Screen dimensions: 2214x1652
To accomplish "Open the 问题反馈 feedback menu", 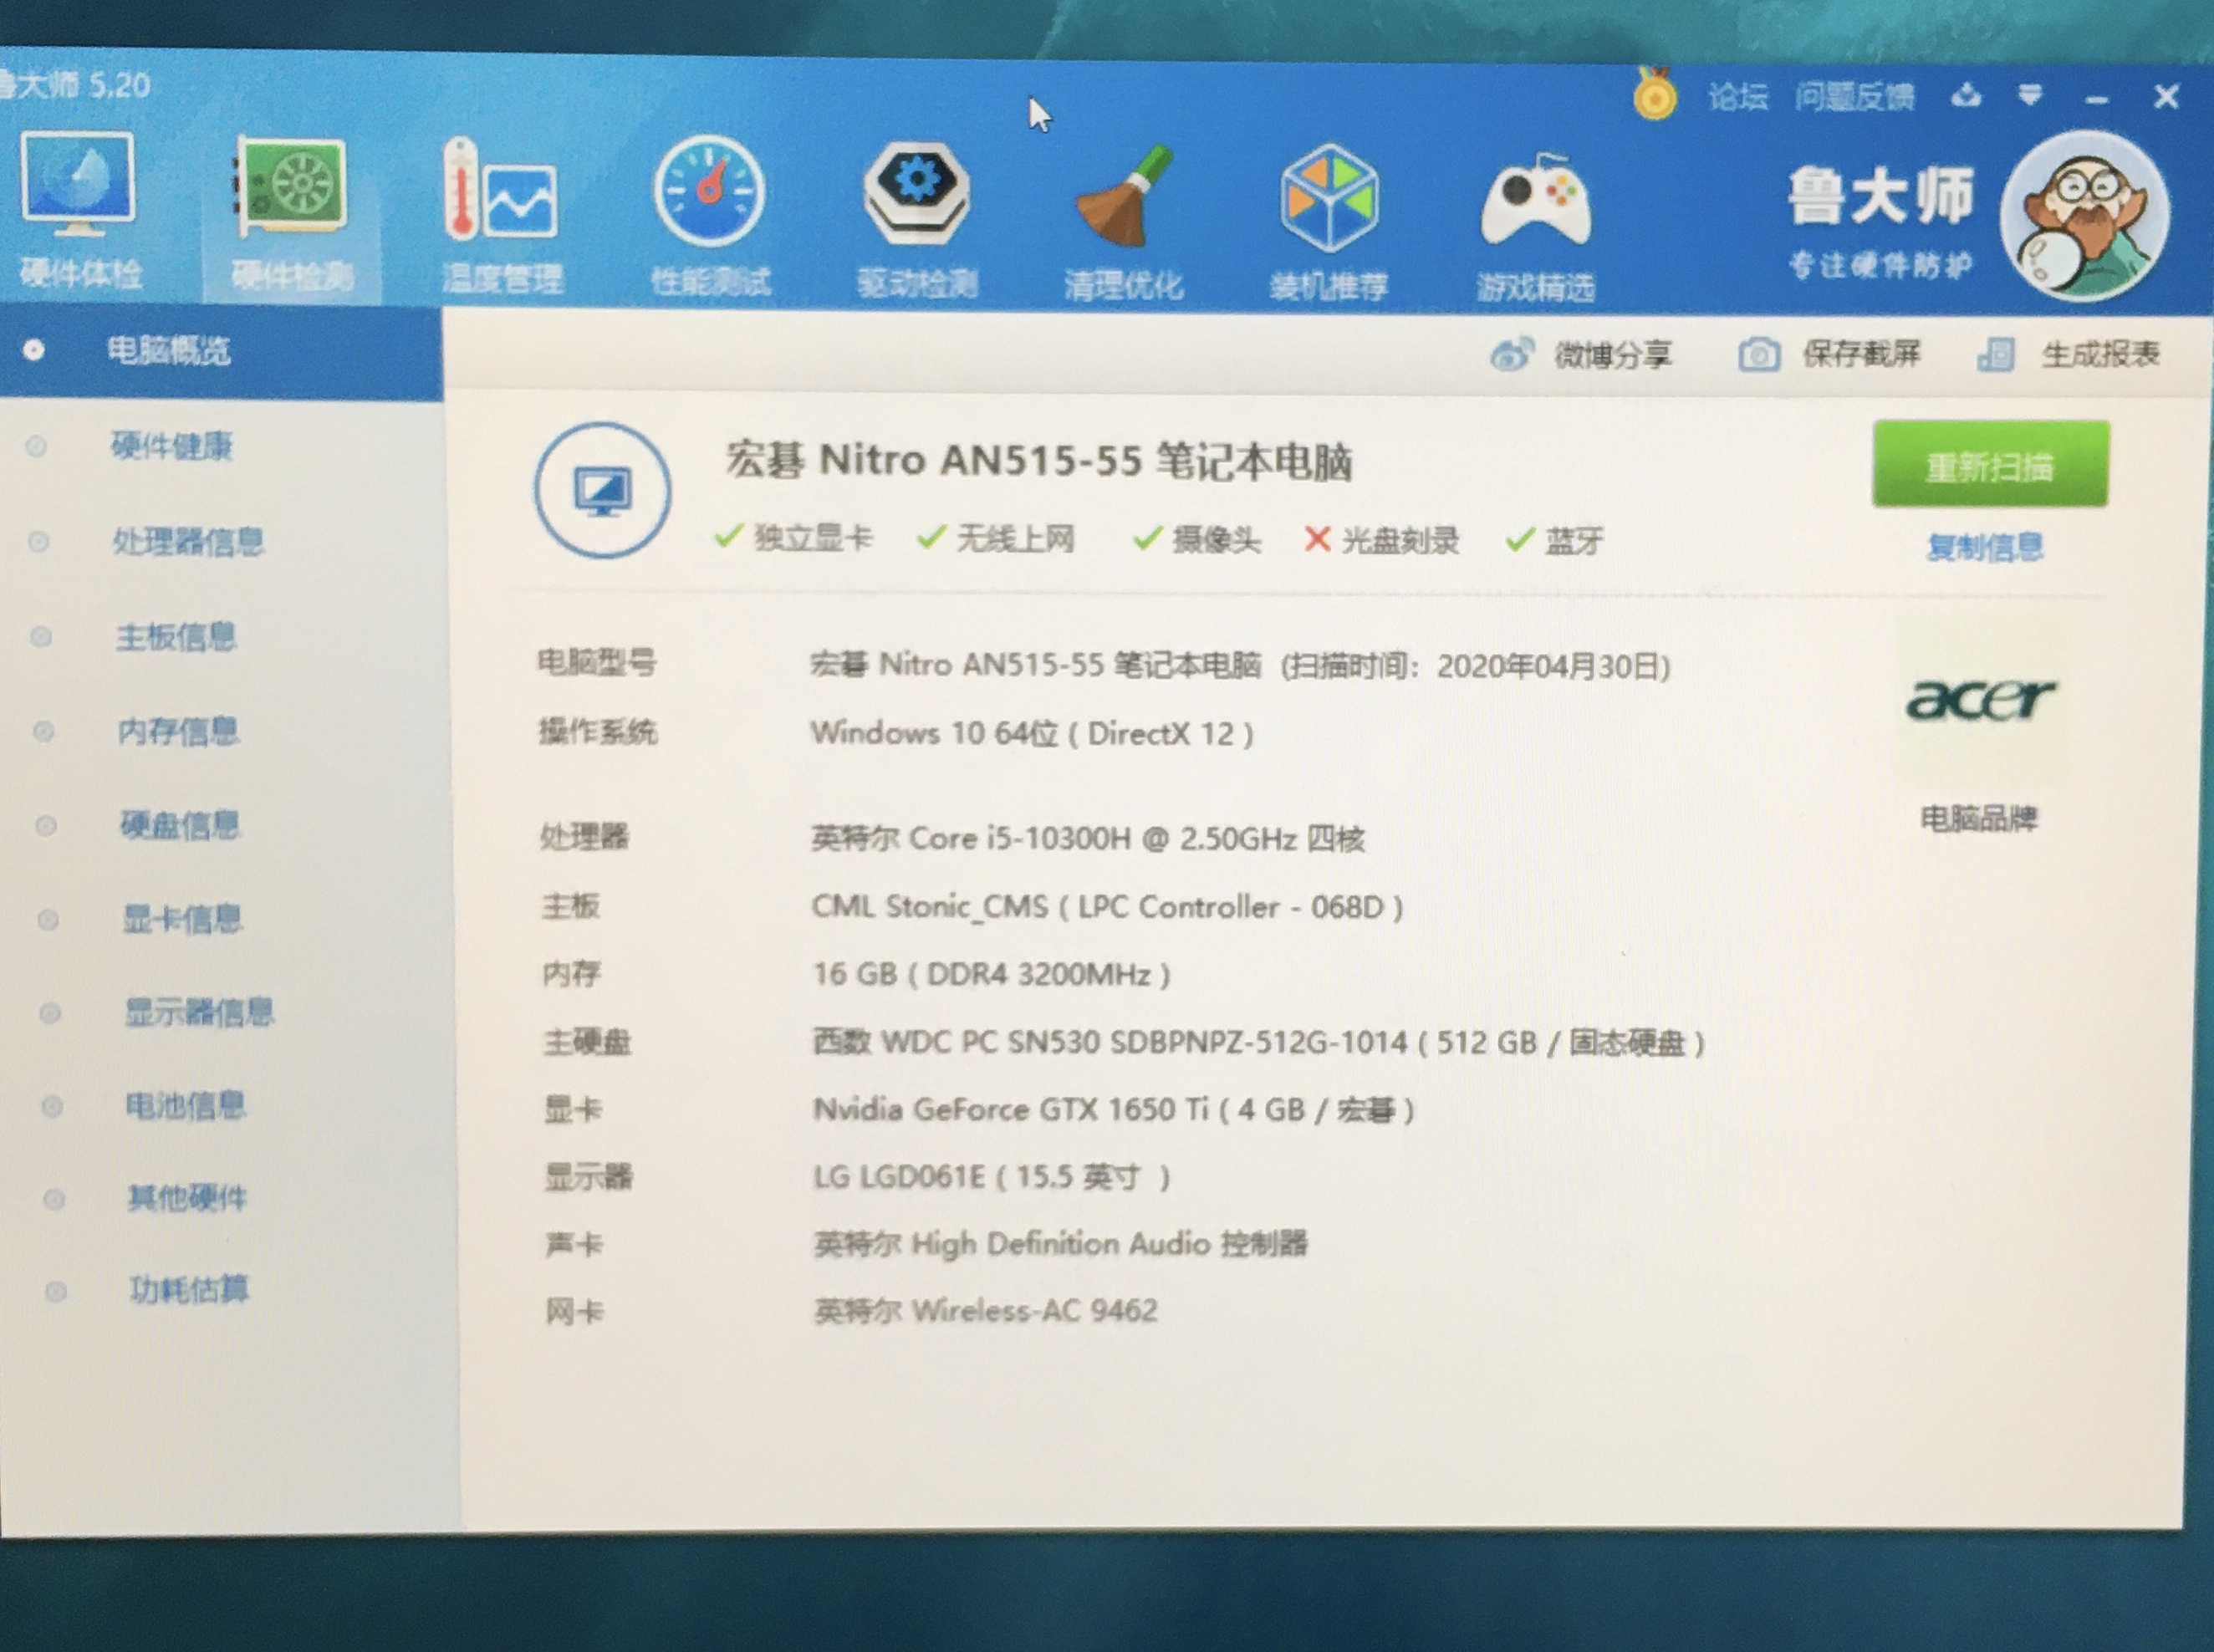I will 1858,97.
